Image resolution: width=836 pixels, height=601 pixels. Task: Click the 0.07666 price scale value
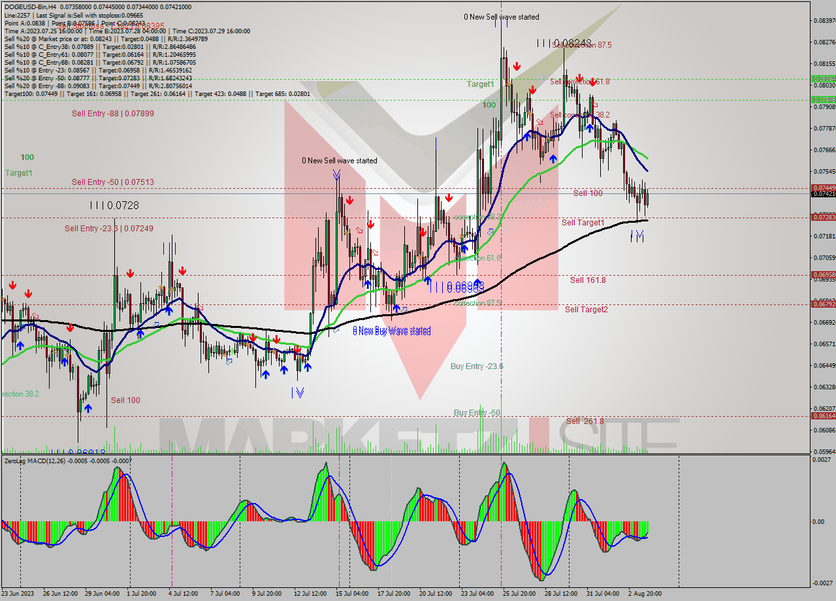pos(824,150)
